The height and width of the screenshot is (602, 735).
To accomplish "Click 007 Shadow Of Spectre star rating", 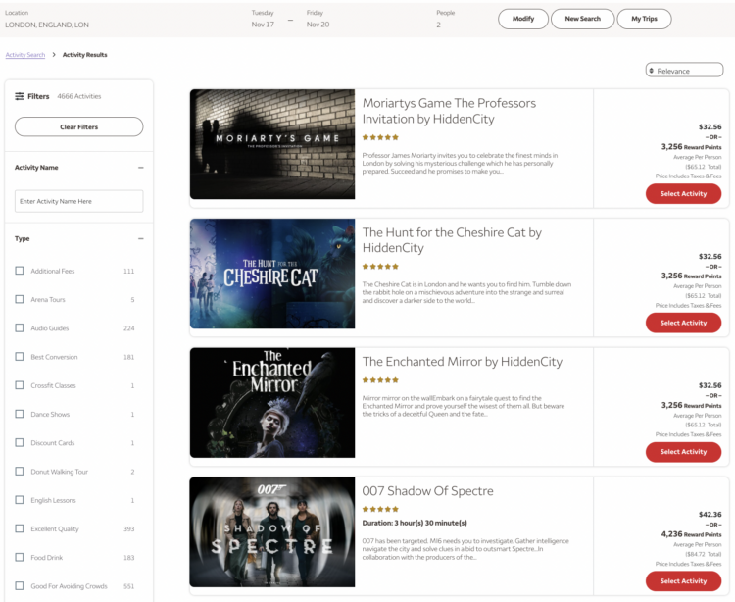I will 380,509.
